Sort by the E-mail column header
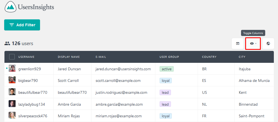 101,57
